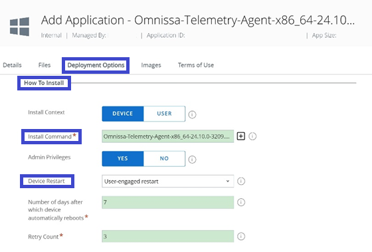
Task: Click the Install Command input field
Action: pos(167,136)
